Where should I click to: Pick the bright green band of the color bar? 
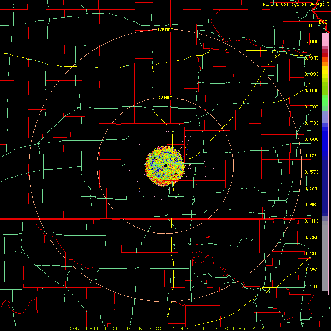tap(325, 100)
